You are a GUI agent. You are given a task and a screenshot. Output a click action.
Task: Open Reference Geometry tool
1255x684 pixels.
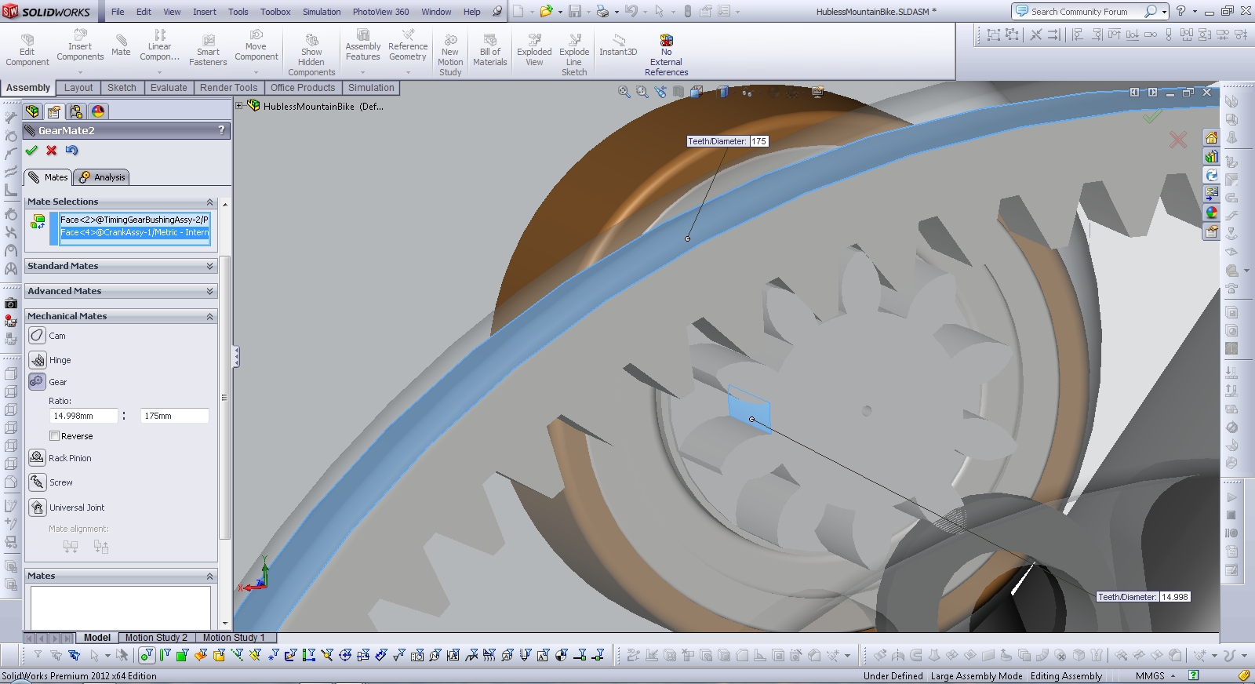(408, 45)
